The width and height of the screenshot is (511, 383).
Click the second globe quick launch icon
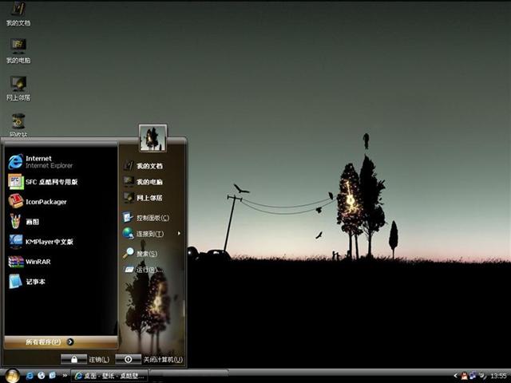[41, 376]
